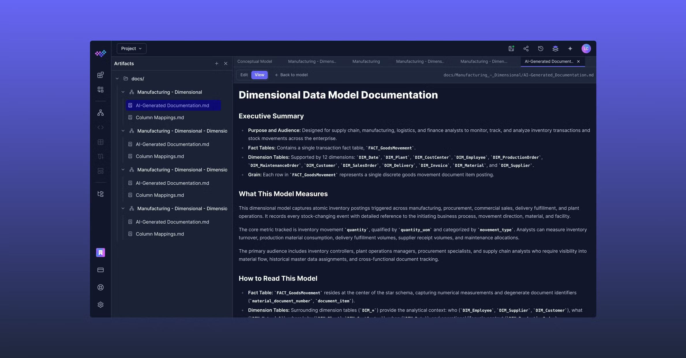Open the layout panels icon in sidebar
Screen dimensions: 686x358
[x=100, y=171]
